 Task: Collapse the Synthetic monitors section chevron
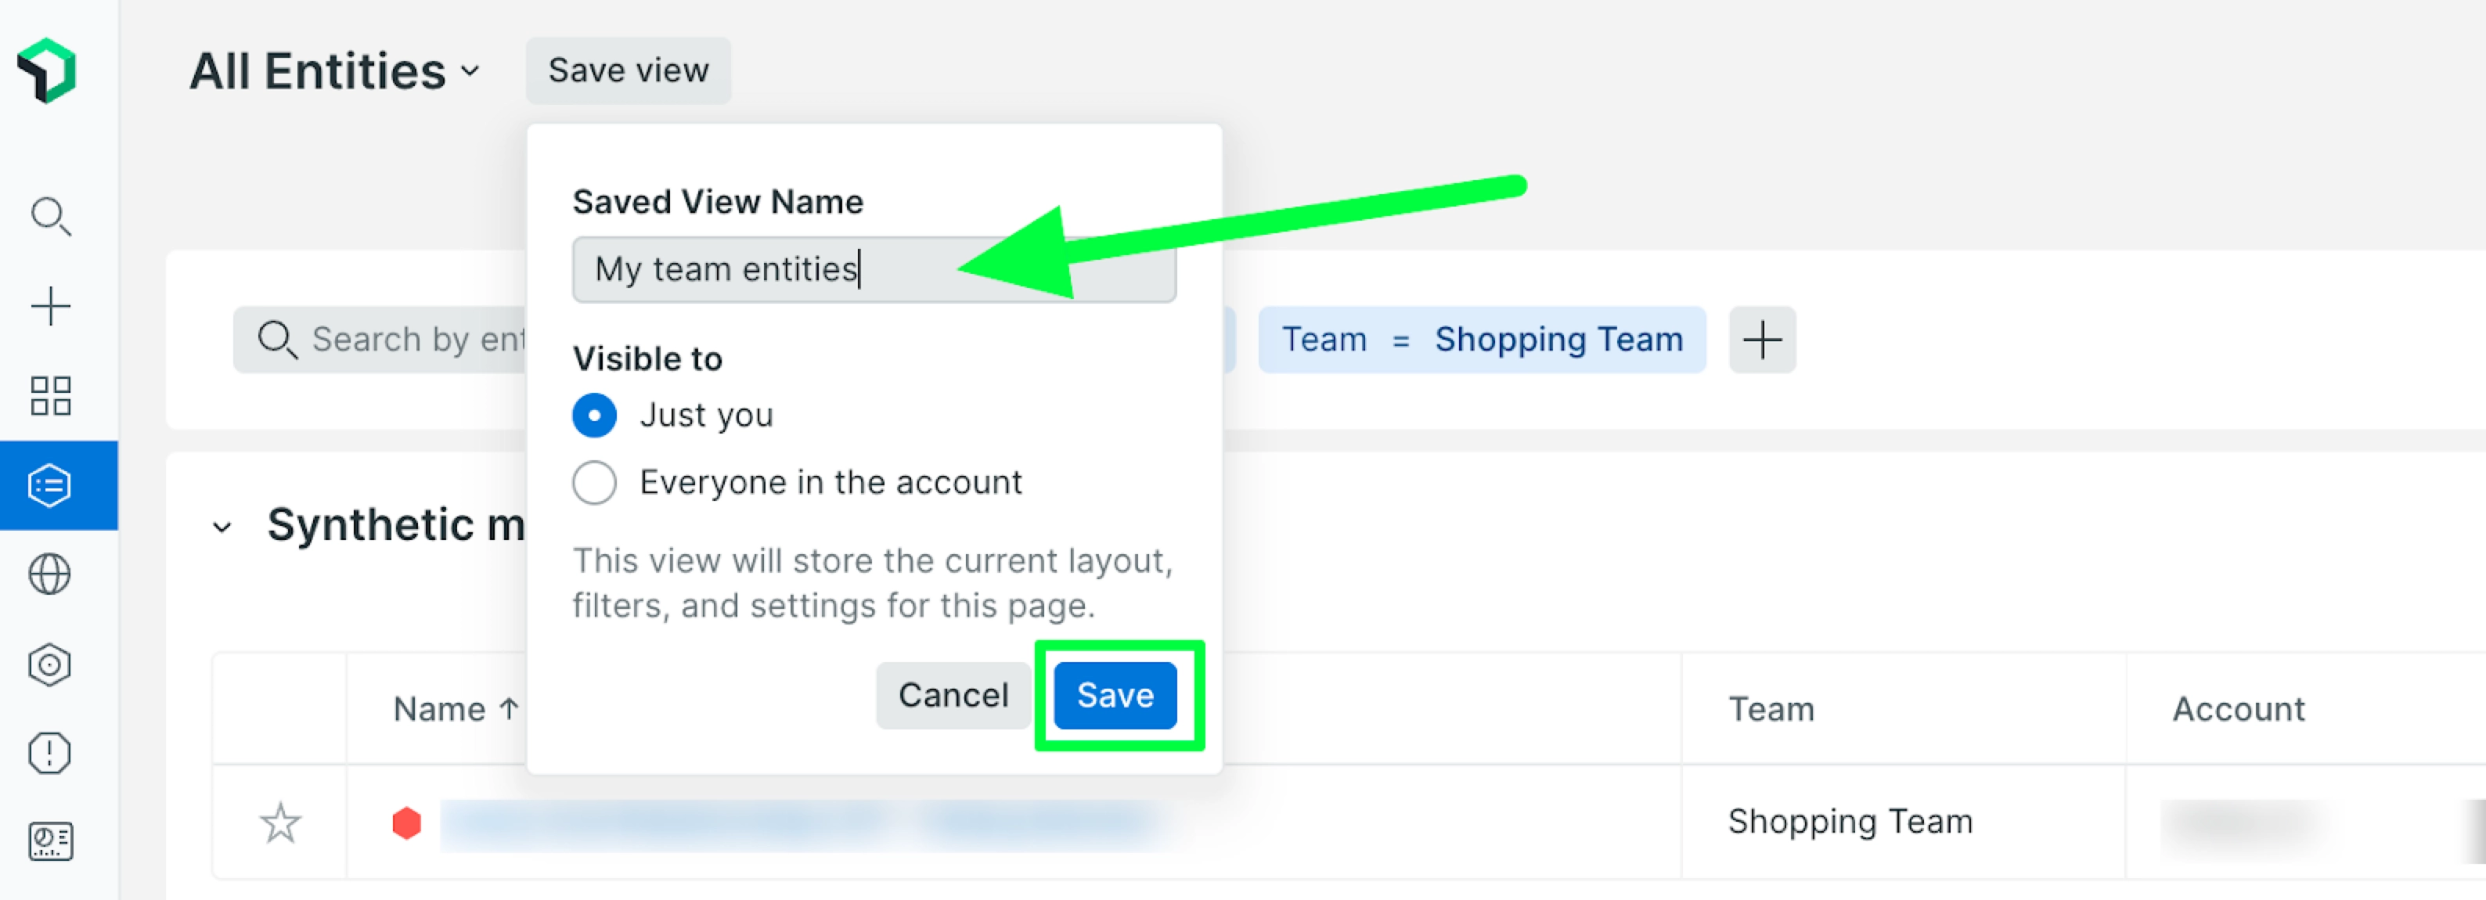223,527
